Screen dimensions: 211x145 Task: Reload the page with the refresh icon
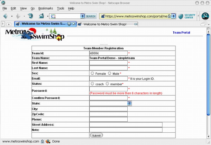[x=30, y=16]
